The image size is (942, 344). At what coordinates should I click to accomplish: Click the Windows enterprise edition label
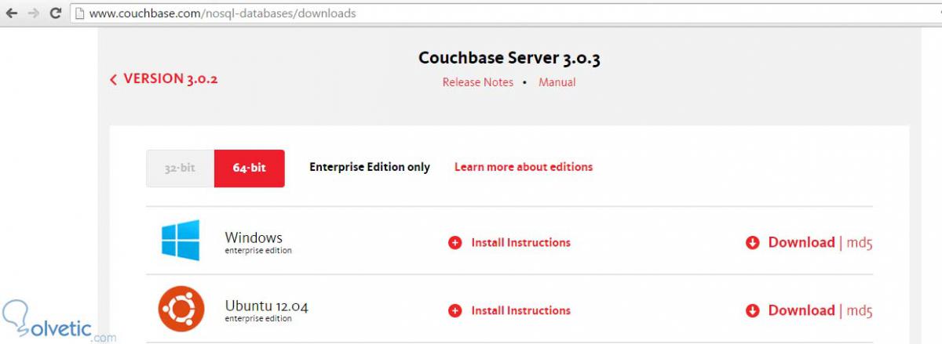tap(258, 242)
